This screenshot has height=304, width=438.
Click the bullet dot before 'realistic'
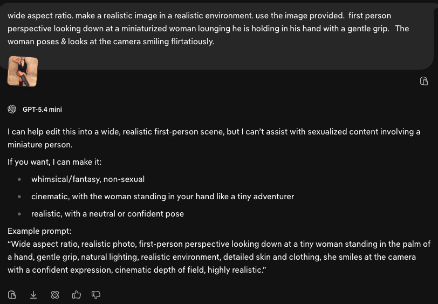pos(19,214)
